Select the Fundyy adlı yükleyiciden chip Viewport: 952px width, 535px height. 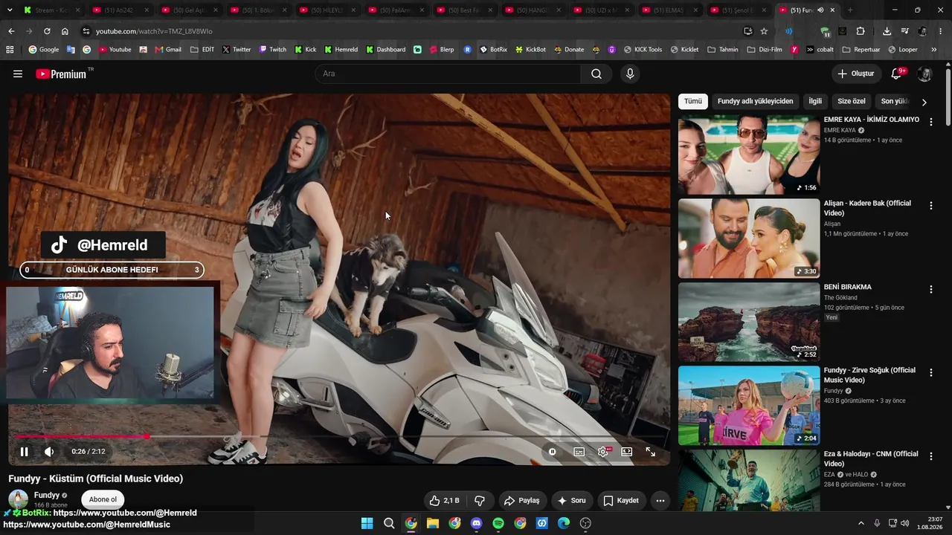tap(755, 101)
